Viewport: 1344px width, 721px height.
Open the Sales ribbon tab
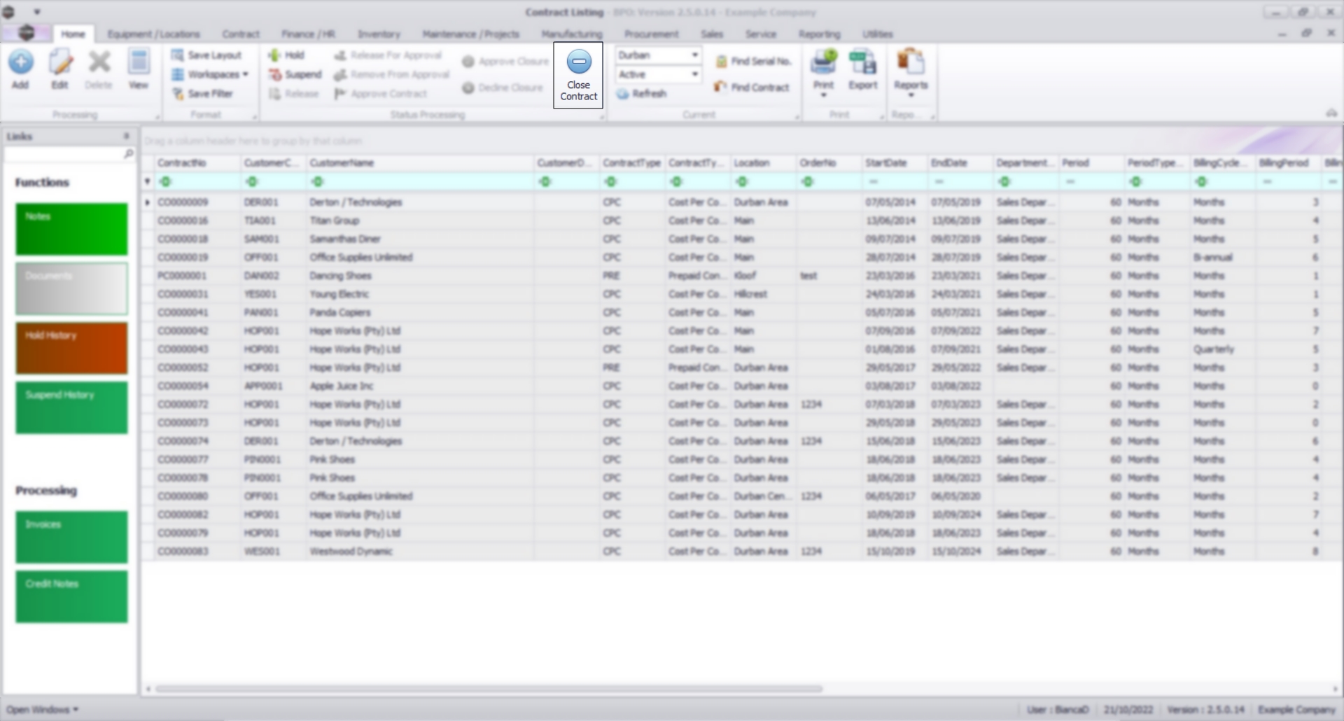tap(712, 34)
